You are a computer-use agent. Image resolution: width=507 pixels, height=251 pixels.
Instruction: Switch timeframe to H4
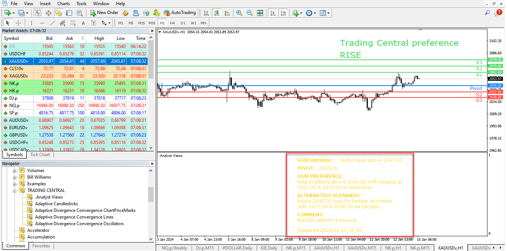[x=172, y=23]
